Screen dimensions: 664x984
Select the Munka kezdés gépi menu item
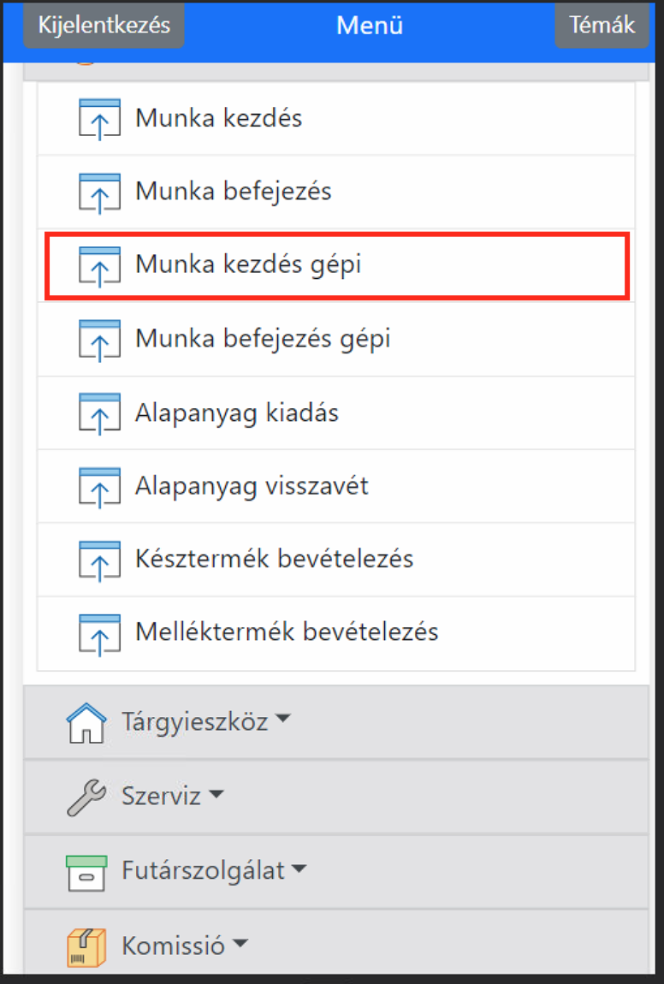(248, 265)
